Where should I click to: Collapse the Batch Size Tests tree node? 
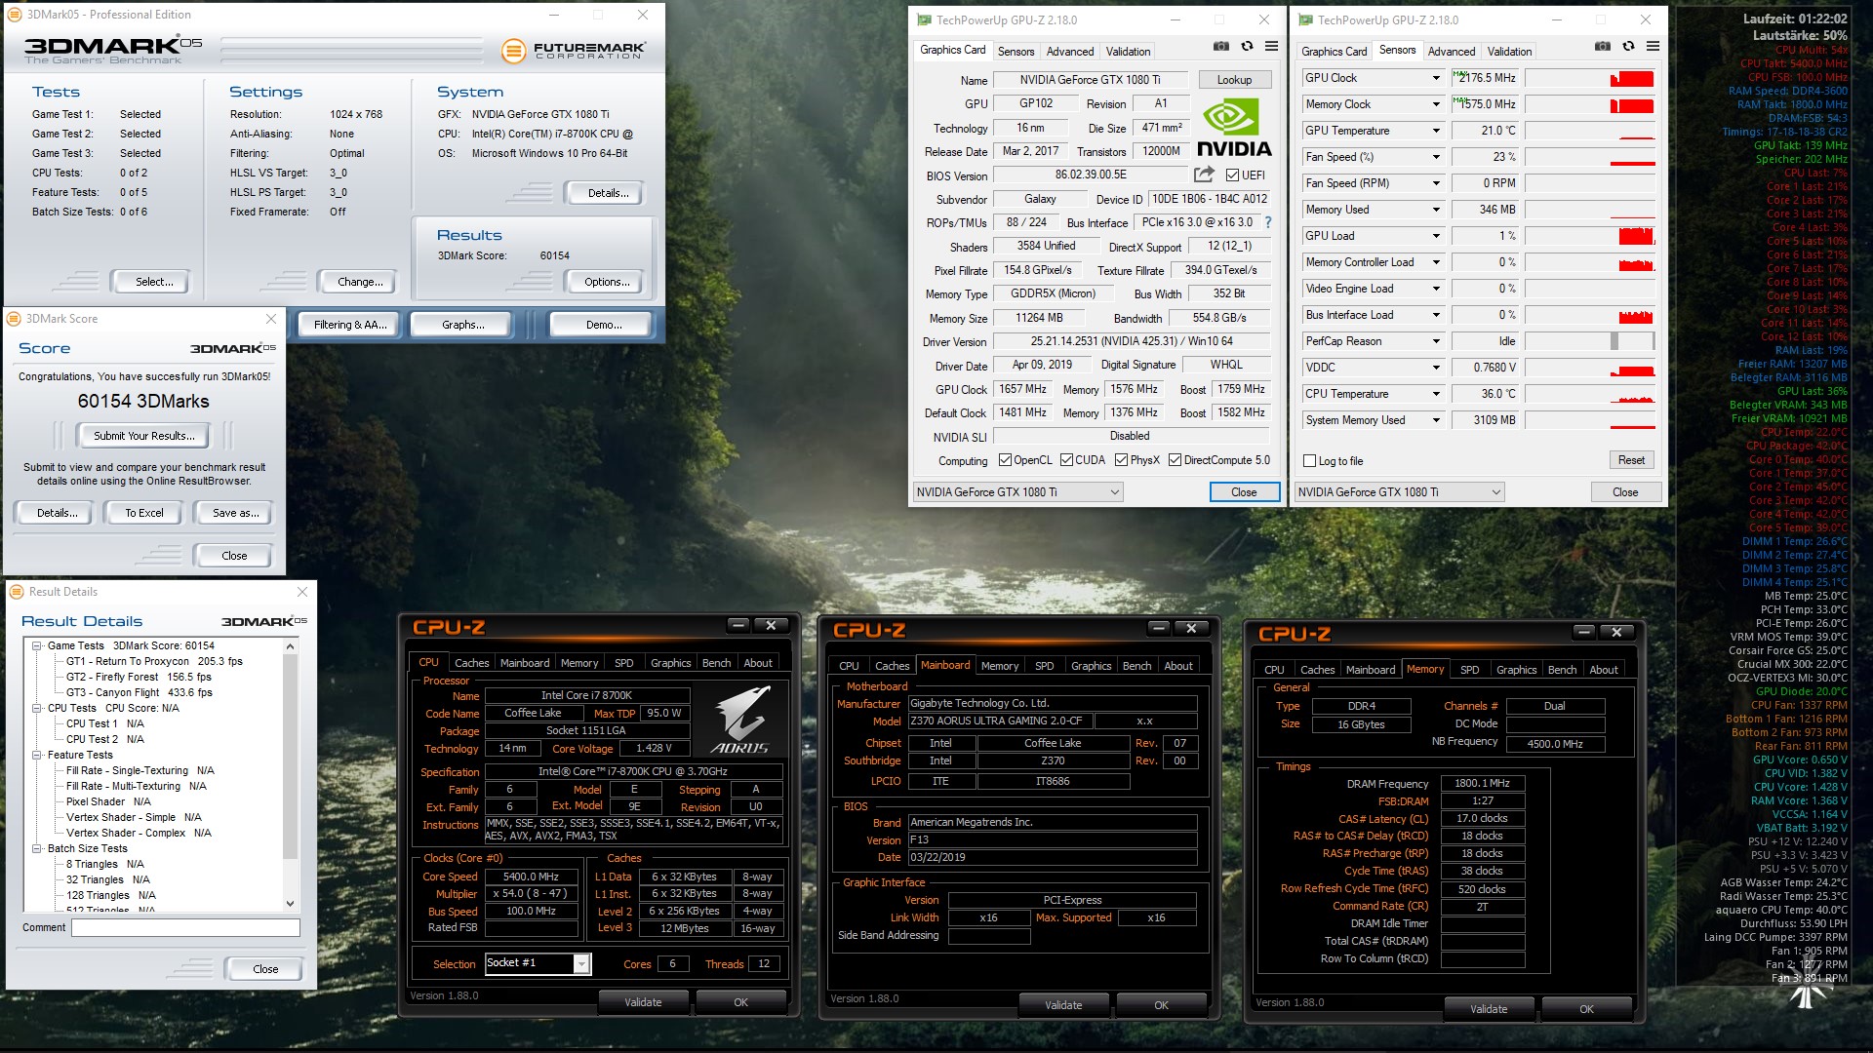[x=36, y=848]
